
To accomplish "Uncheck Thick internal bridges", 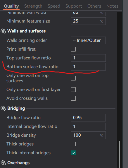I will [x=73, y=153].
